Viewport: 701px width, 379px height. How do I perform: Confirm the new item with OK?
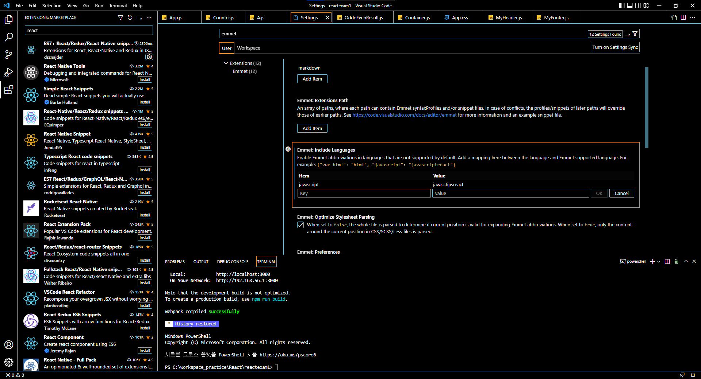pyautogui.click(x=599, y=193)
